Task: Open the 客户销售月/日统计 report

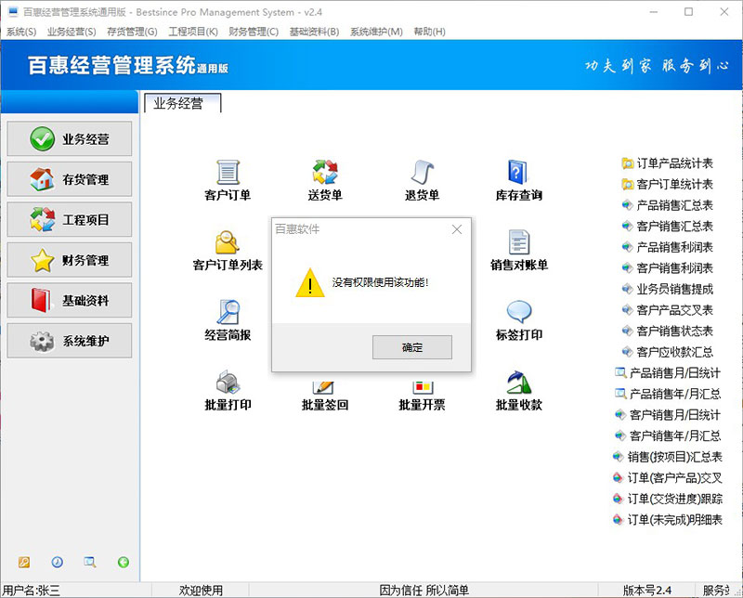Action: 667,415
